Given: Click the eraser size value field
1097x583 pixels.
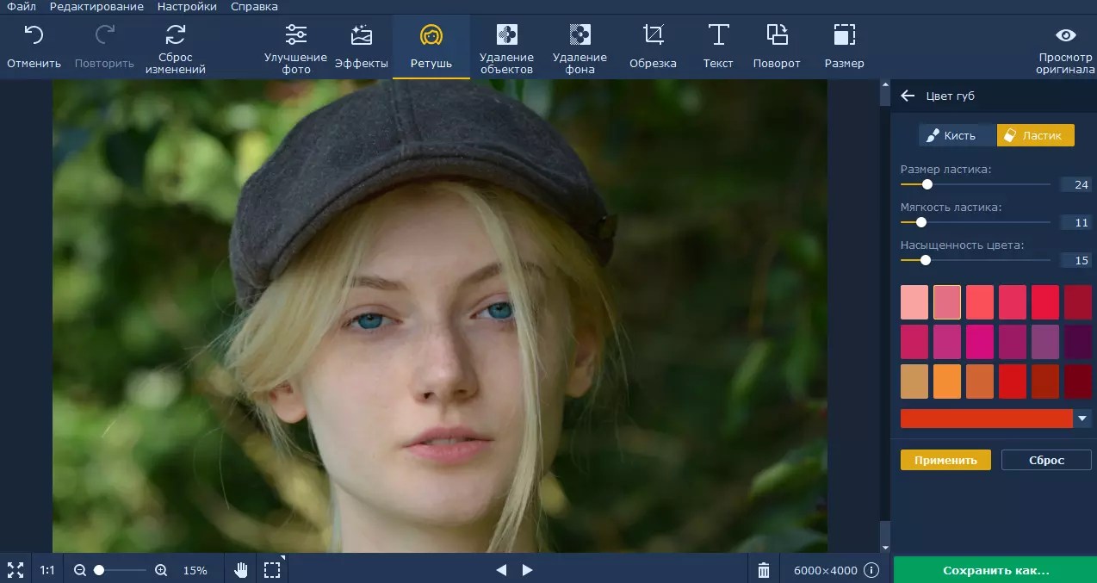Looking at the screenshot, I should pyautogui.click(x=1075, y=184).
